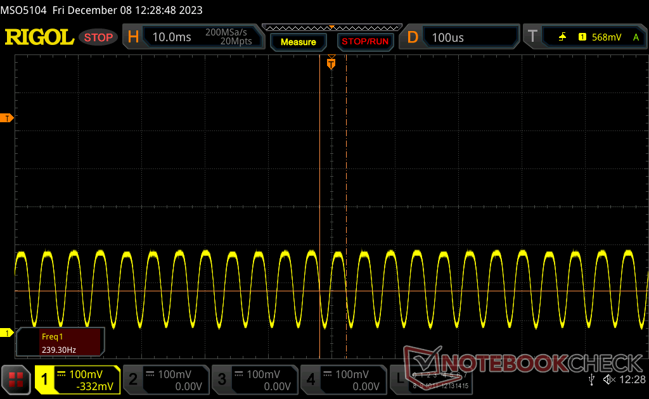Click the waveform memory overview bar at top
The height and width of the screenshot is (399, 649).
click(332, 28)
